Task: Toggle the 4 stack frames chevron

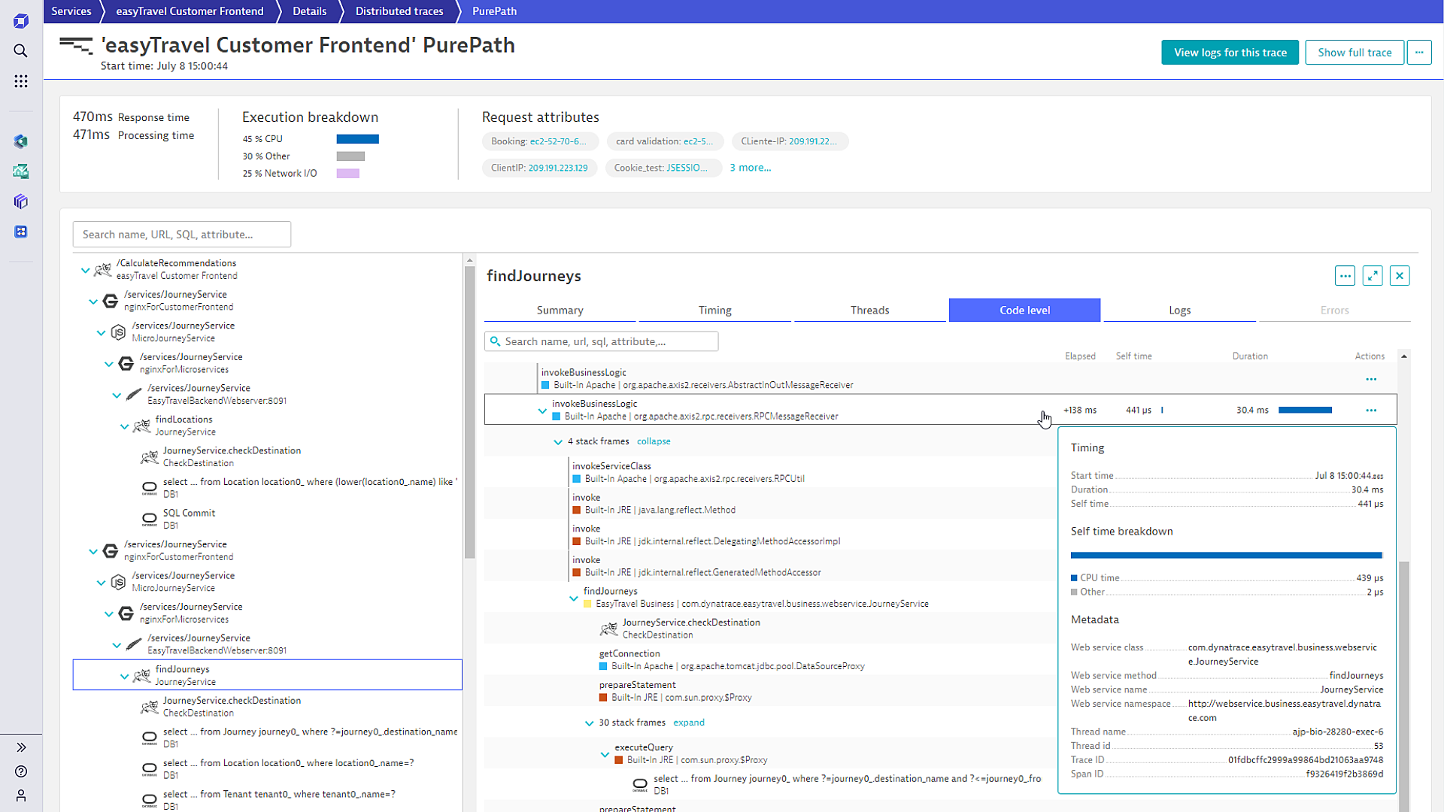Action: pos(558,442)
